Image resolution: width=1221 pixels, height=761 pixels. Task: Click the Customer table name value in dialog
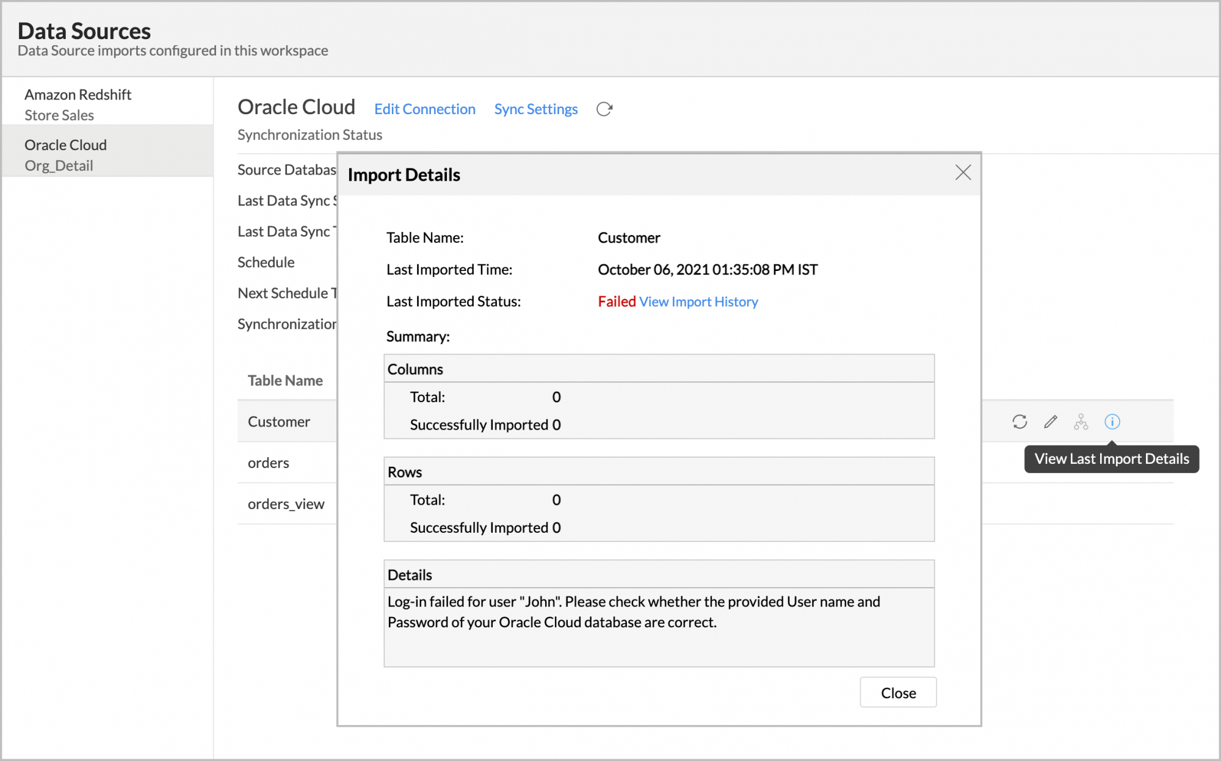click(x=629, y=237)
